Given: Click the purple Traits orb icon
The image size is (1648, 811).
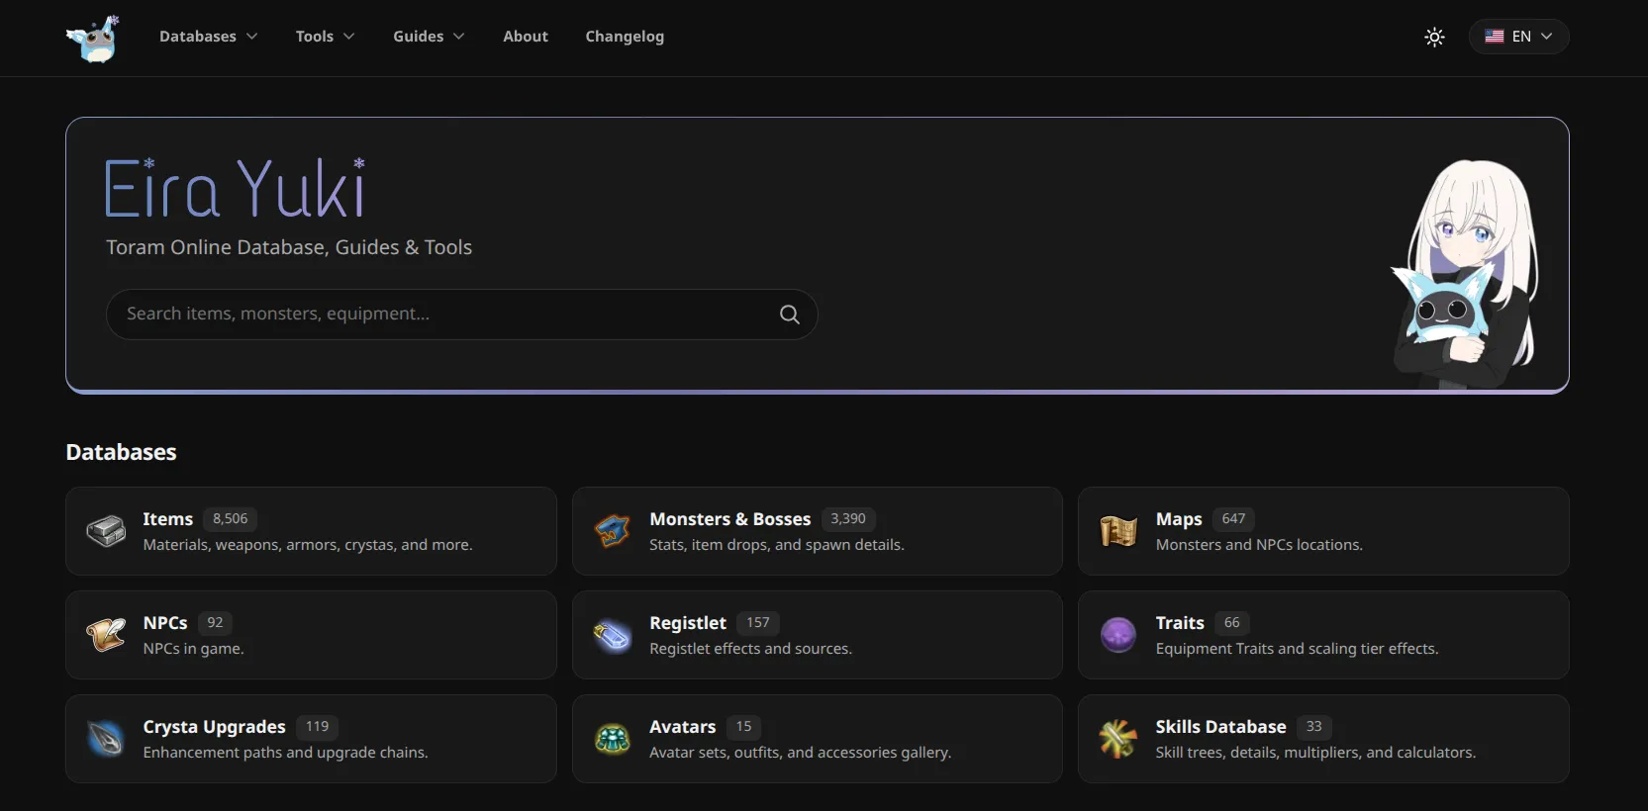Looking at the screenshot, I should 1118,635.
